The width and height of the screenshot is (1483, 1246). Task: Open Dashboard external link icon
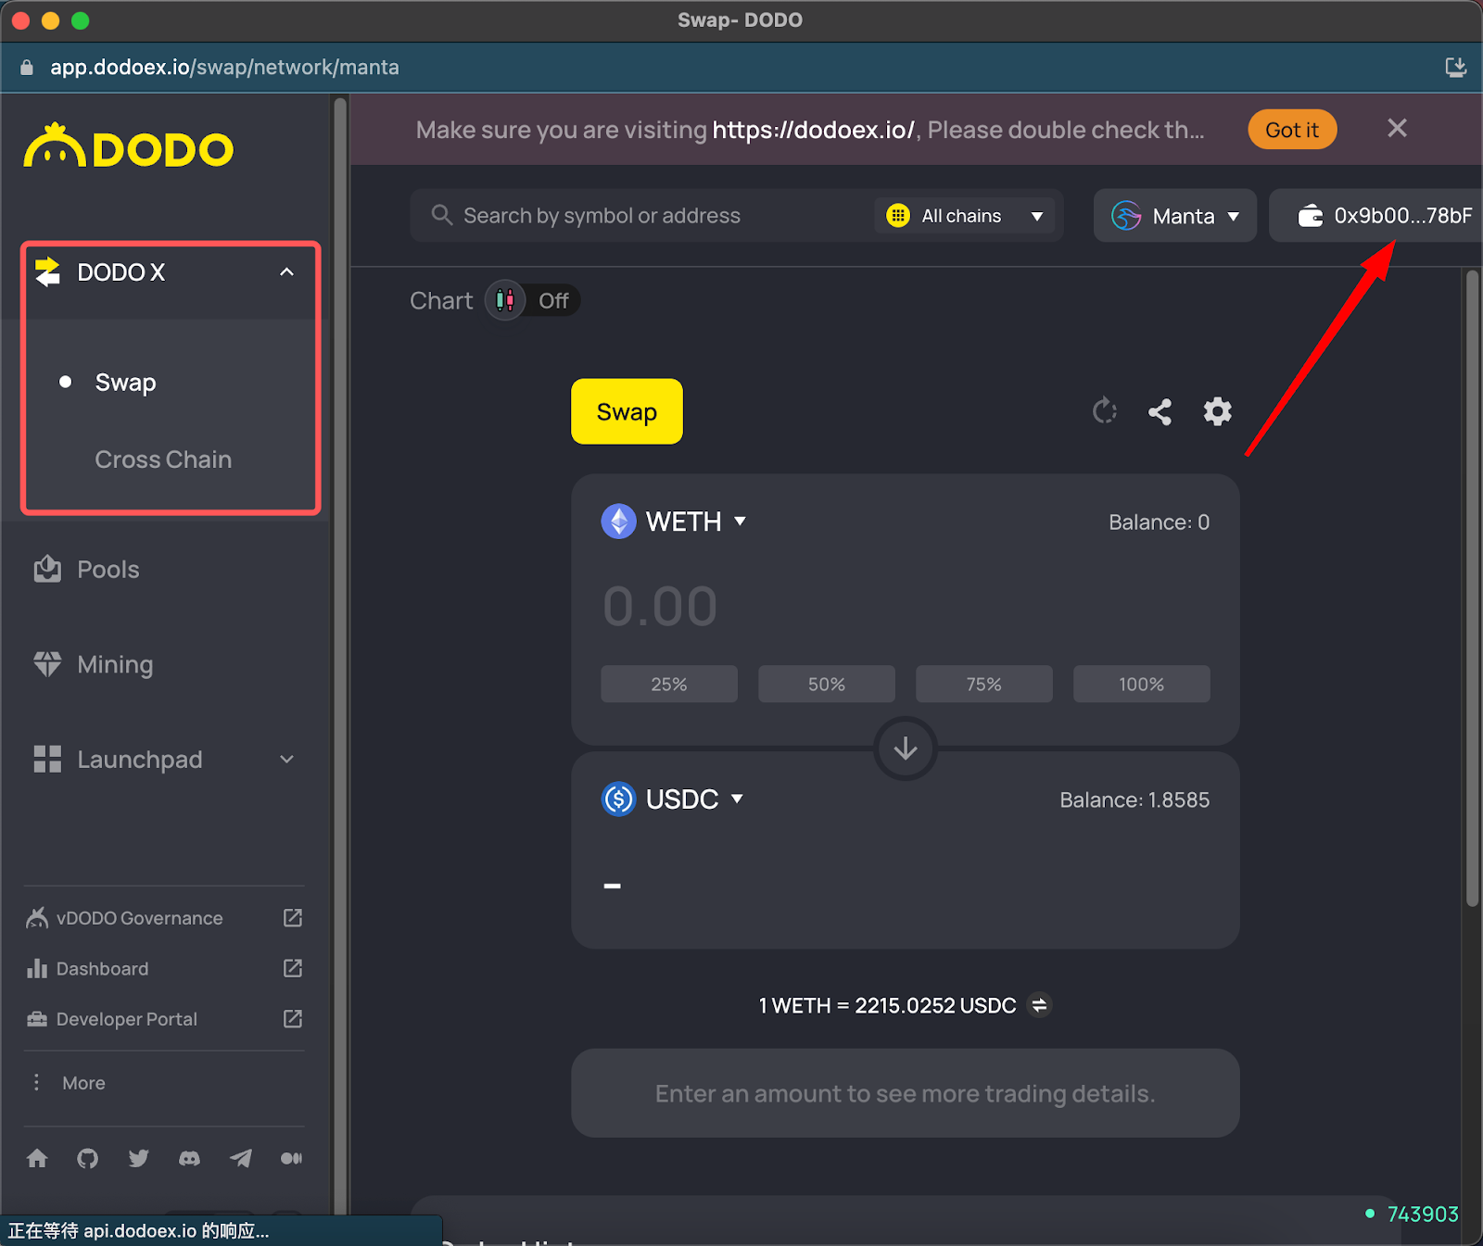coord(293,968)
